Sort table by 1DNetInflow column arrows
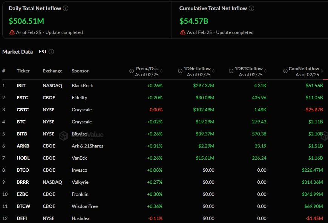The height and width of the screenshot is (223, 328). 213,71
